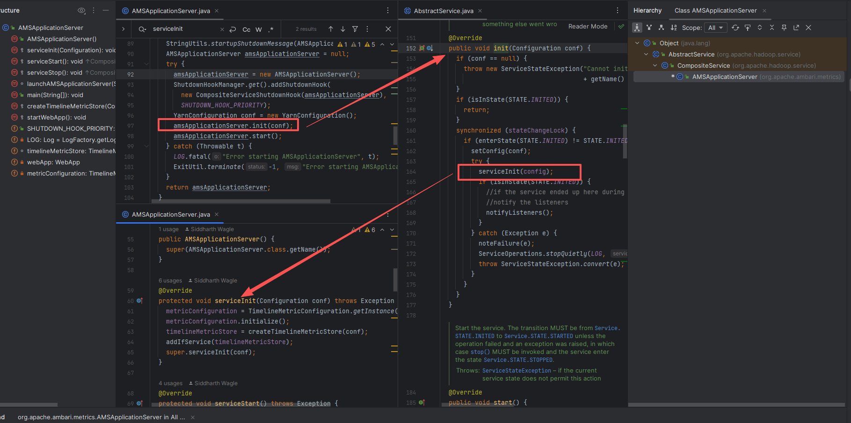The width and height of the screenshot is (851, 423).
Task: Select webApp: WebApp field in Structure
Action: pyautogui.click(x=53, y=162)
